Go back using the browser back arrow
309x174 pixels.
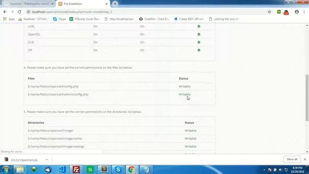click(5, 12)
